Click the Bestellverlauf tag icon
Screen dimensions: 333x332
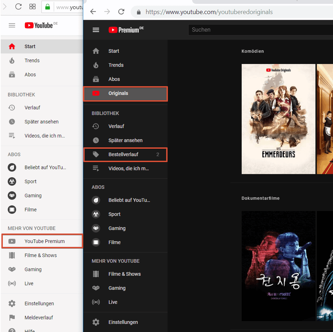point(96,154)
